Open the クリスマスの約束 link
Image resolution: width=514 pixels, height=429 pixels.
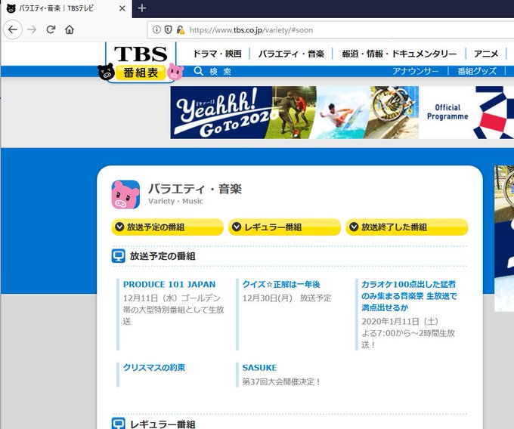click(x=154, y=367)
